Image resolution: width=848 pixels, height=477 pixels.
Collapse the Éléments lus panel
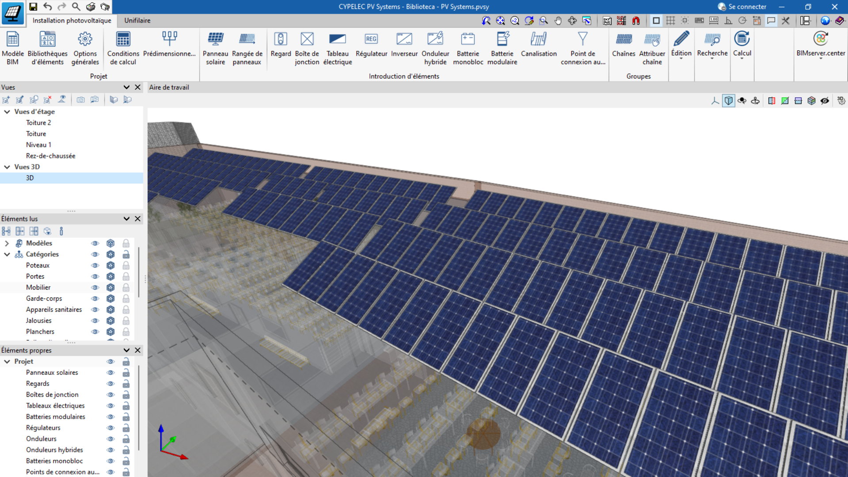point(126,219)
